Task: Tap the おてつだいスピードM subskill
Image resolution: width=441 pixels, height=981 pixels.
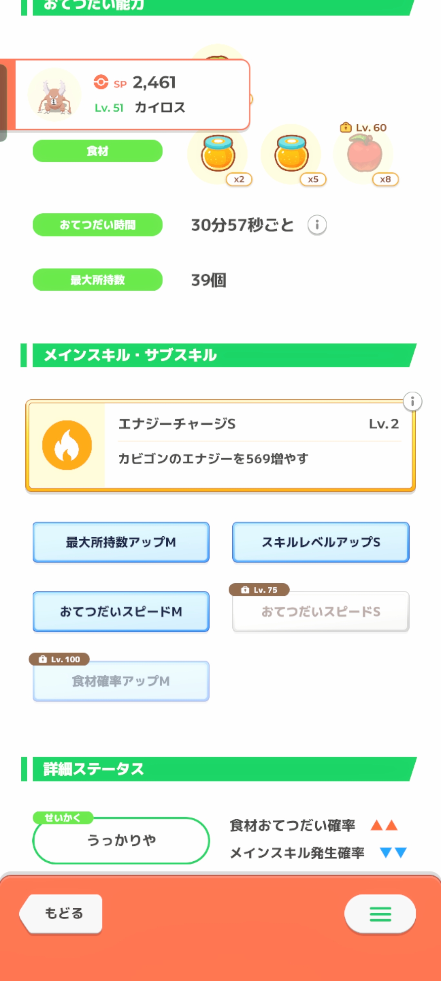Action: (x=121, y=611)
